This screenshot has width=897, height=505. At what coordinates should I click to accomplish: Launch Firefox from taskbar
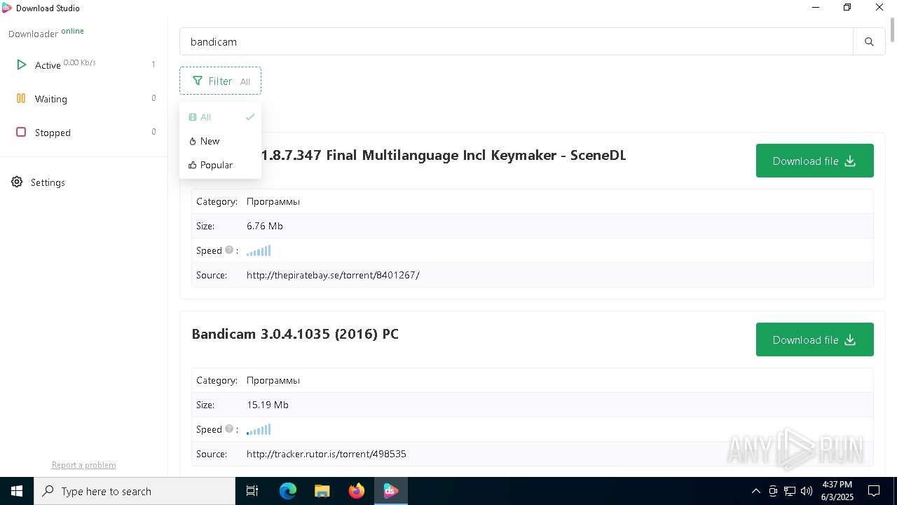(357, 491)
